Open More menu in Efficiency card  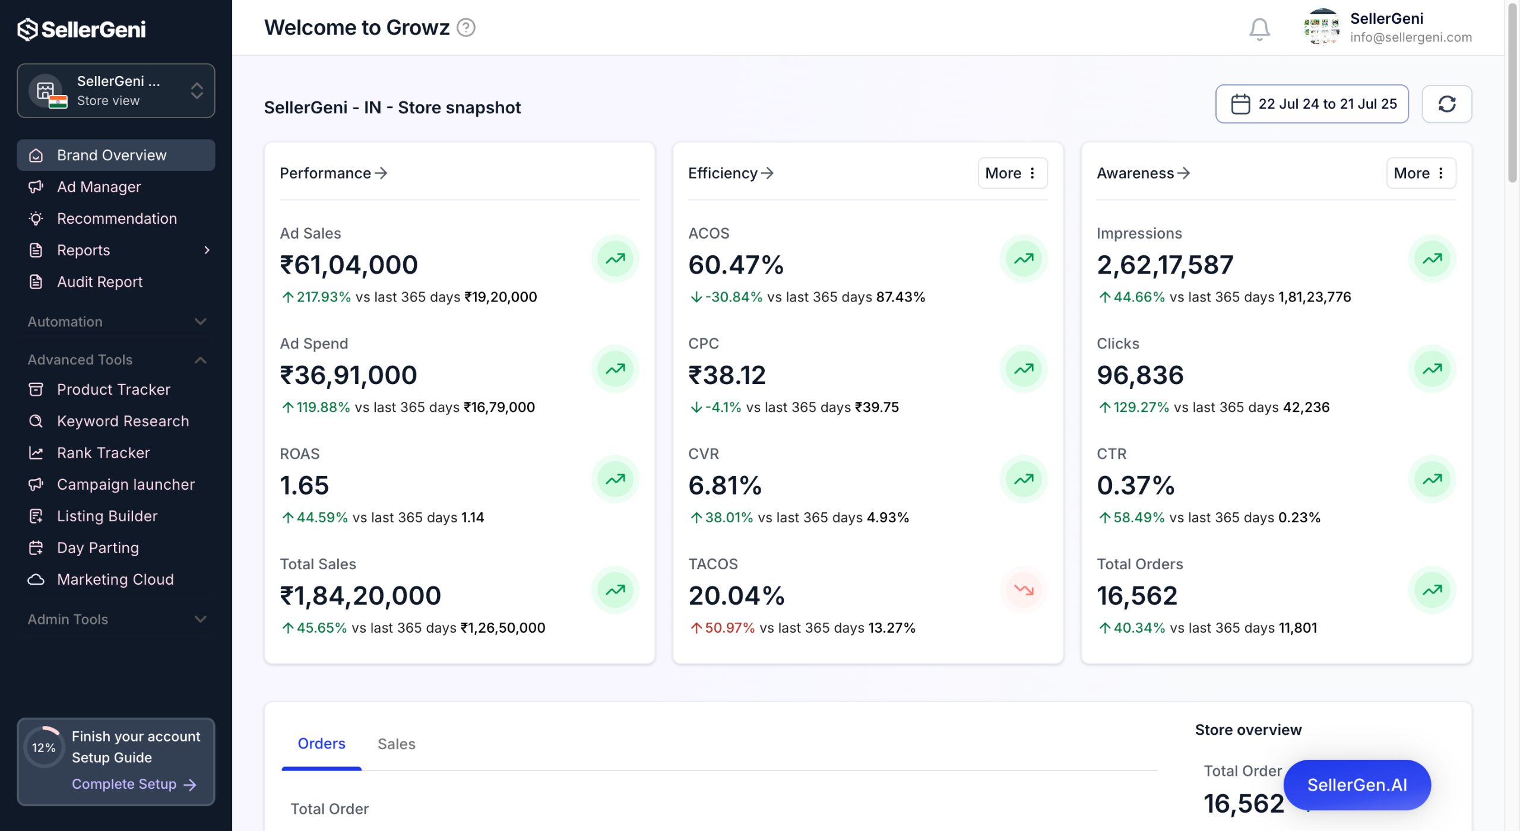pos(1012,173)
